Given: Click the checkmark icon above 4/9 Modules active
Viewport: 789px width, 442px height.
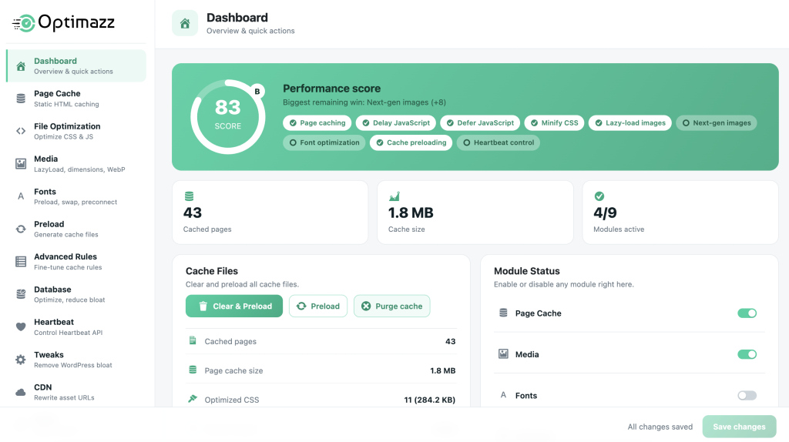Looking at the screenshot, I should coord(599,196).
